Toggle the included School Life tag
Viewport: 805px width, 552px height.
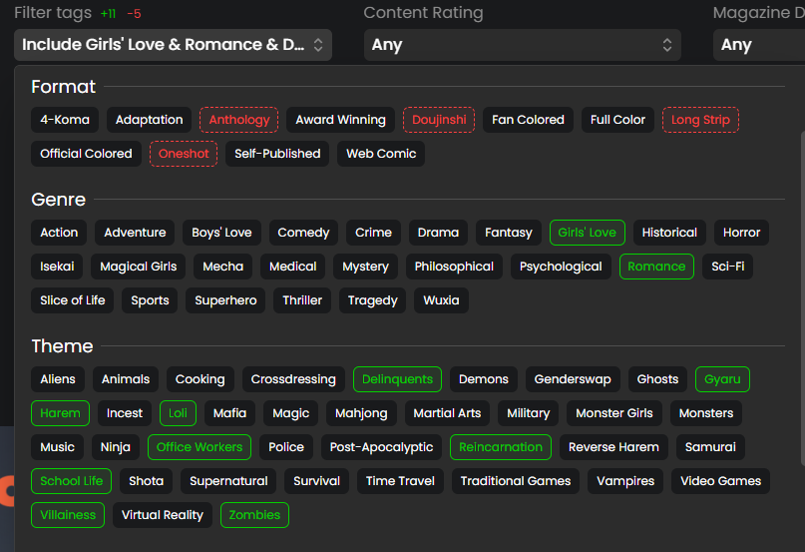72,481
